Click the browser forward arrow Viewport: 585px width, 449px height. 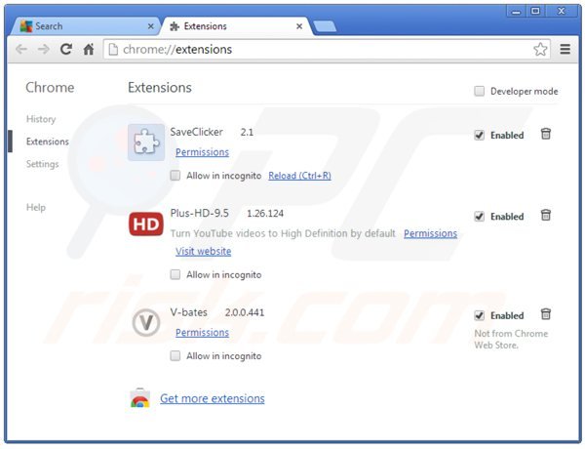point(44,50)
